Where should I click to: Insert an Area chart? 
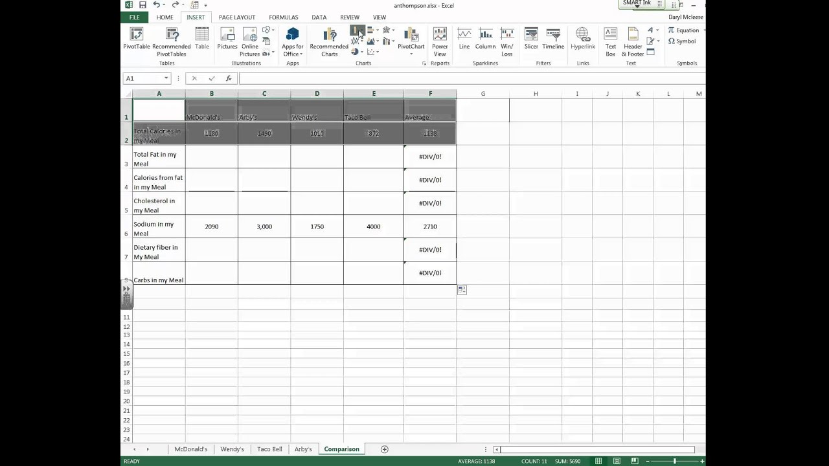pyautogui.click(x=372, y=41)
